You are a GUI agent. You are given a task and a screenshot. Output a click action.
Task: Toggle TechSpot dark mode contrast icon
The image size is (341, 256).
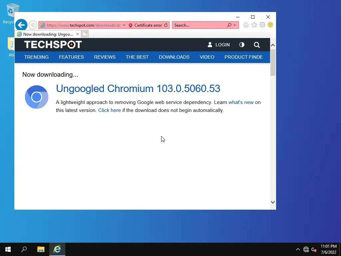(242, 45)
